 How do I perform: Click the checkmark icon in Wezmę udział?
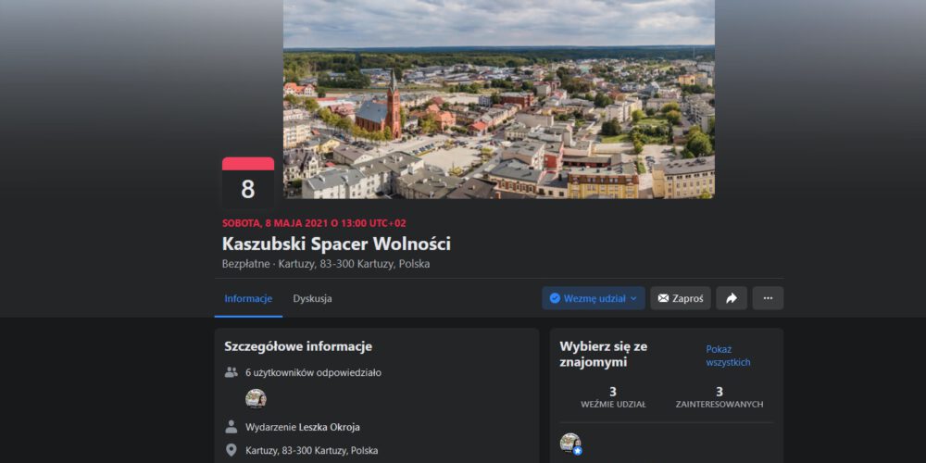point(555,298)
